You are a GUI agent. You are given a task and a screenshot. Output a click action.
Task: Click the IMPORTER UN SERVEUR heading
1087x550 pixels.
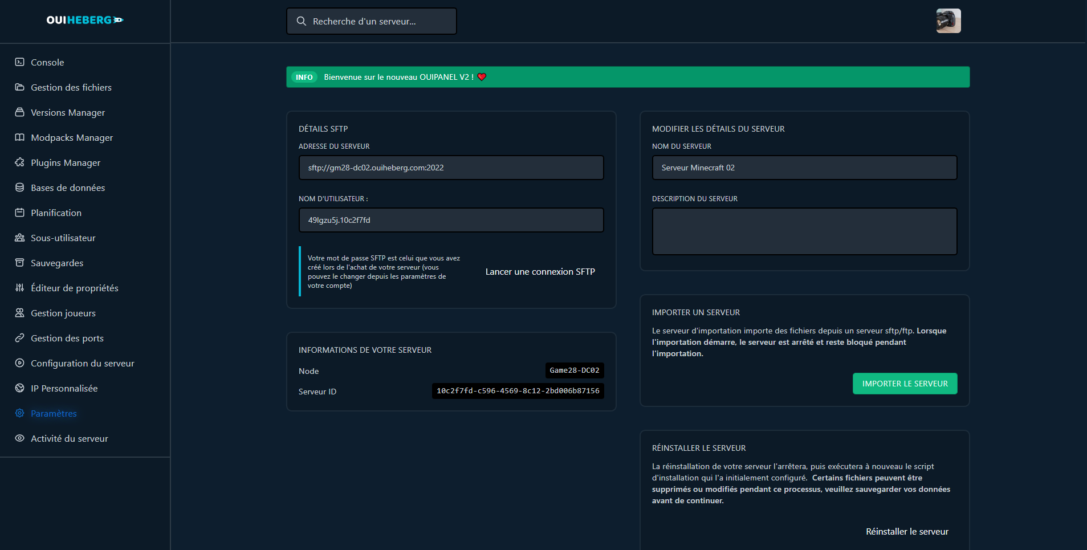[696, 312]
